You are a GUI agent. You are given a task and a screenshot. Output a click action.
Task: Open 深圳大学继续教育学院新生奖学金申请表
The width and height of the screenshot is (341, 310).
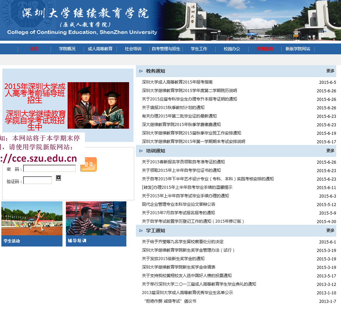point(179,267)
